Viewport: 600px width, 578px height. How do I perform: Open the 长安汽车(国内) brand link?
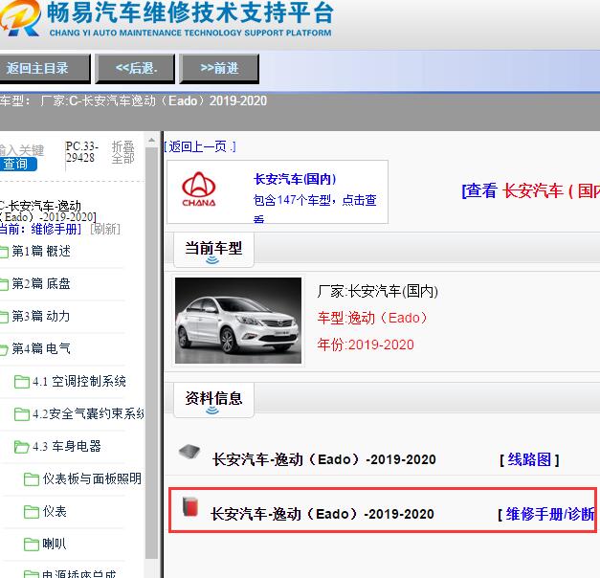295,179
